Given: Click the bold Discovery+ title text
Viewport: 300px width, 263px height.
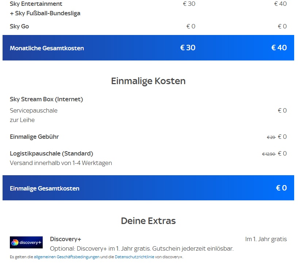Looking at the screenshot, I should point(65,239).
